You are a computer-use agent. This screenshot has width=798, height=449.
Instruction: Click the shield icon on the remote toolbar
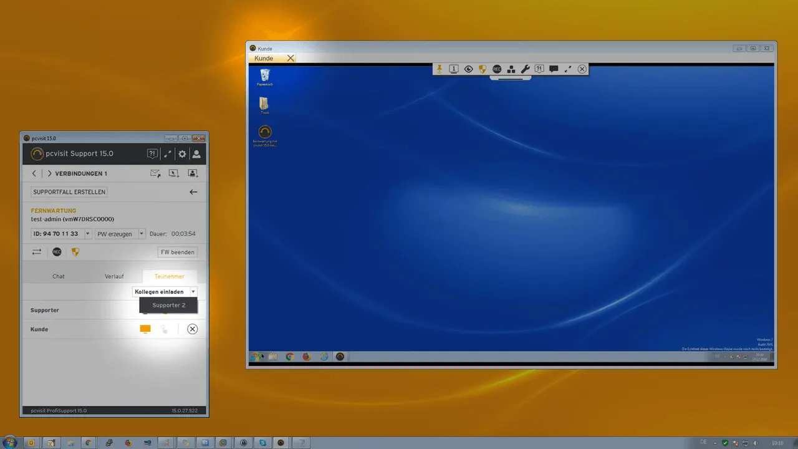pyautogui.click(x=483, y=69)
